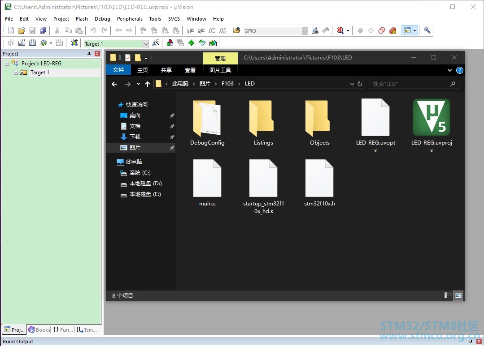Screen dimensions: 484x346
Task: Open the SVCS menu
Action: point(174,19)
